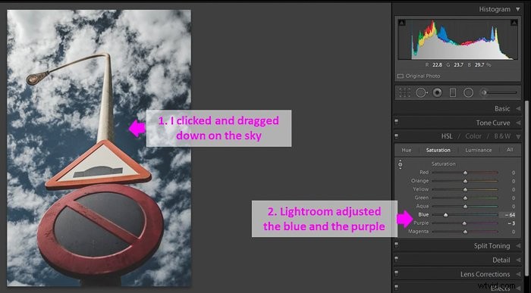Switch to the Hue tab
Screen dimensions: 531x293
[x=407, y=150]
